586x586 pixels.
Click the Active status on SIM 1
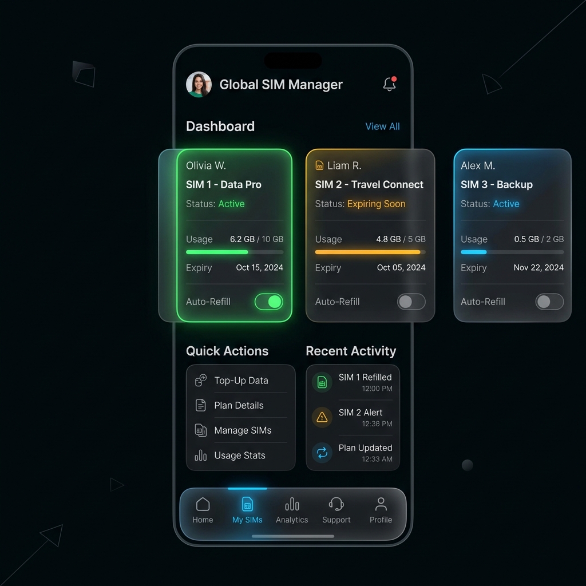231,204
